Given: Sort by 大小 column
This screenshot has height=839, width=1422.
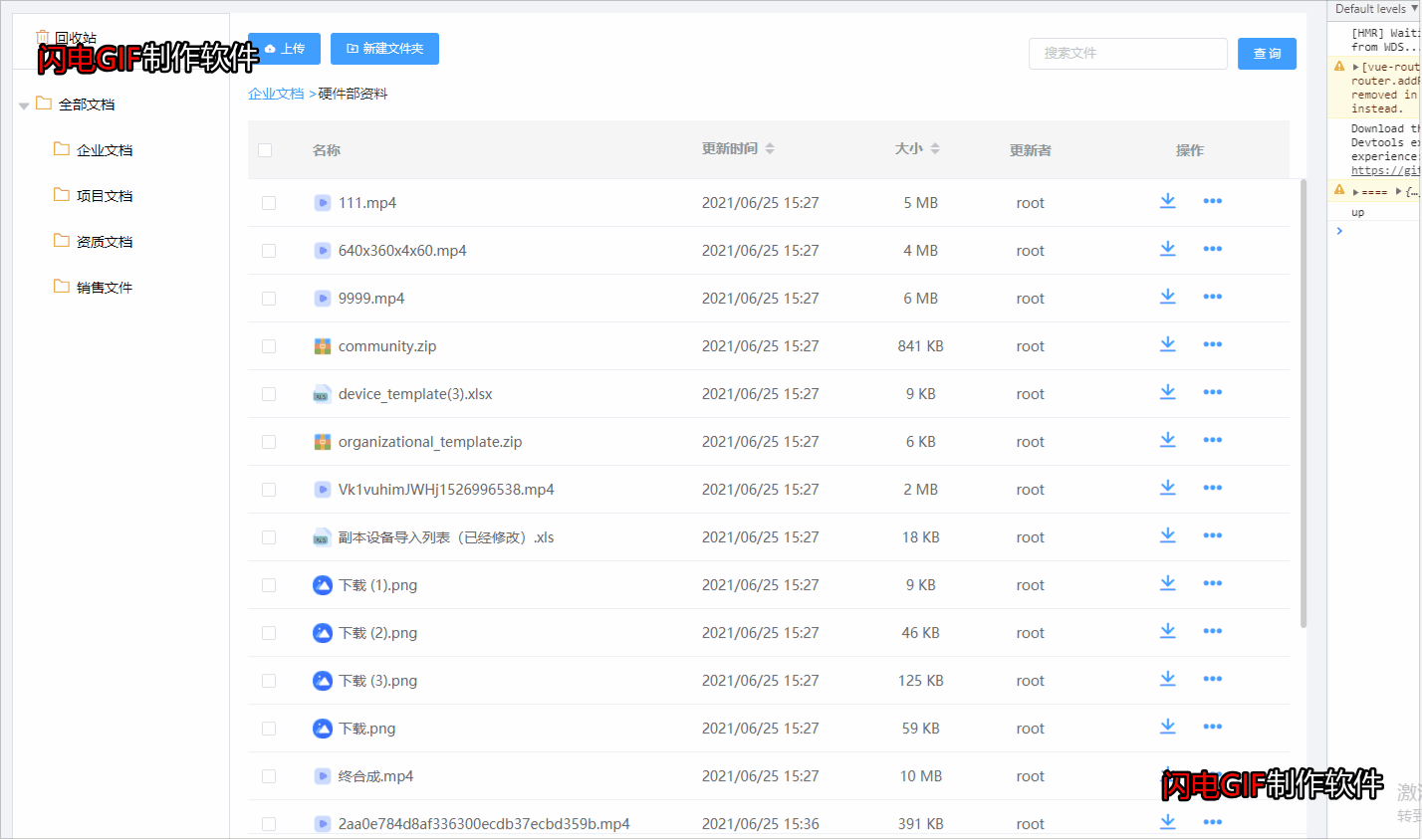Looking at the screenshot, I should click(x=935, y=149).
